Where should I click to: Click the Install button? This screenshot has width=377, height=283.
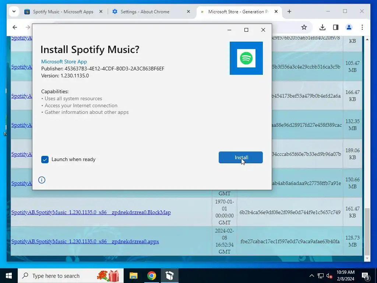(x=240, y=157)
